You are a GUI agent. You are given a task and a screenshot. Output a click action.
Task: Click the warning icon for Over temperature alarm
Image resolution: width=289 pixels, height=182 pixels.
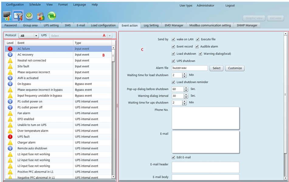coord(10,131)
